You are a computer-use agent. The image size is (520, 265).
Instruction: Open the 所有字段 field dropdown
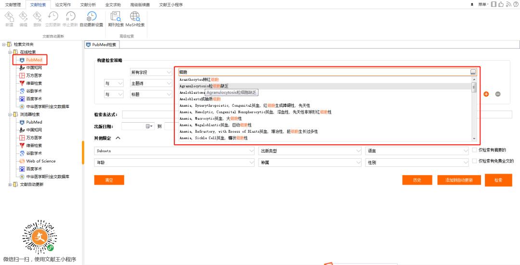[151, 72]
